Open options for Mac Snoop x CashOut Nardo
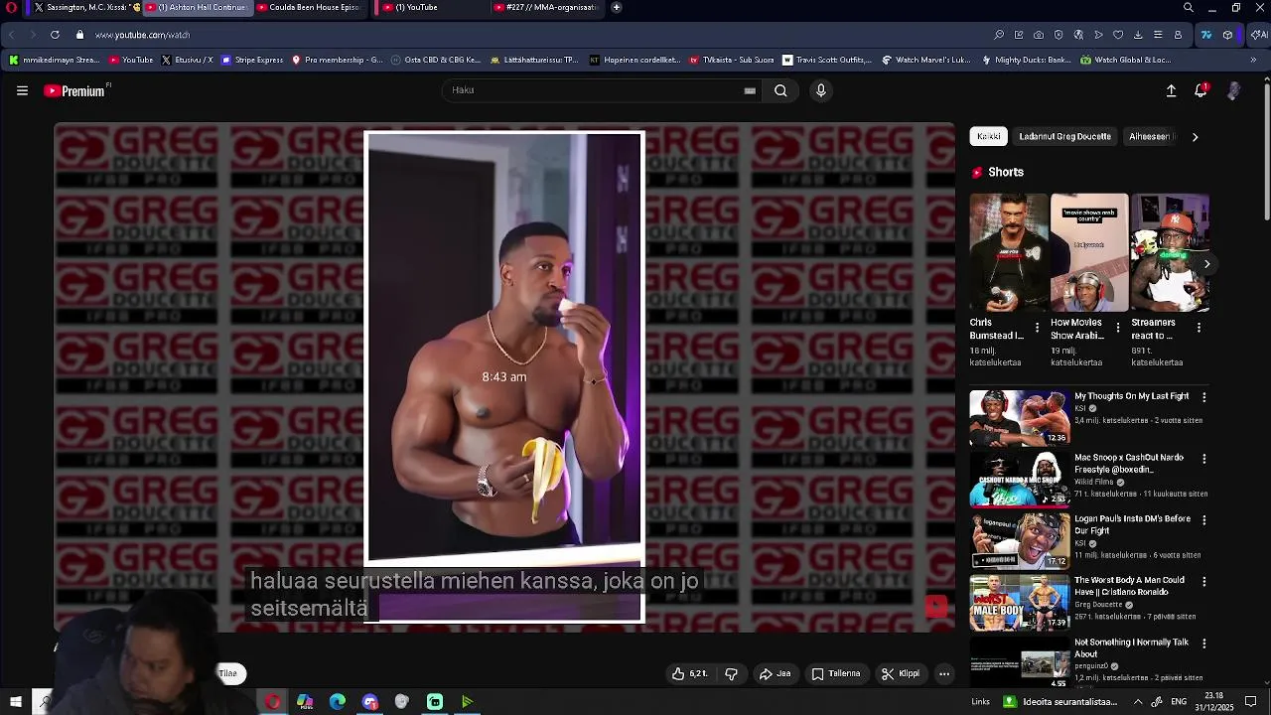The height and width of the screenshot is (715, 1271). (1204, 459)
